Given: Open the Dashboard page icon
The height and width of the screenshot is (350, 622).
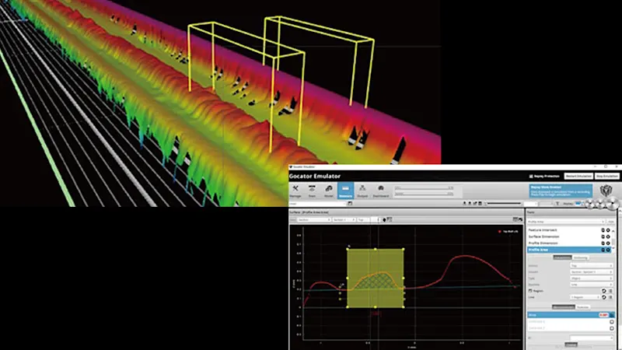Looking at the screenshot, I should point(381,191).
